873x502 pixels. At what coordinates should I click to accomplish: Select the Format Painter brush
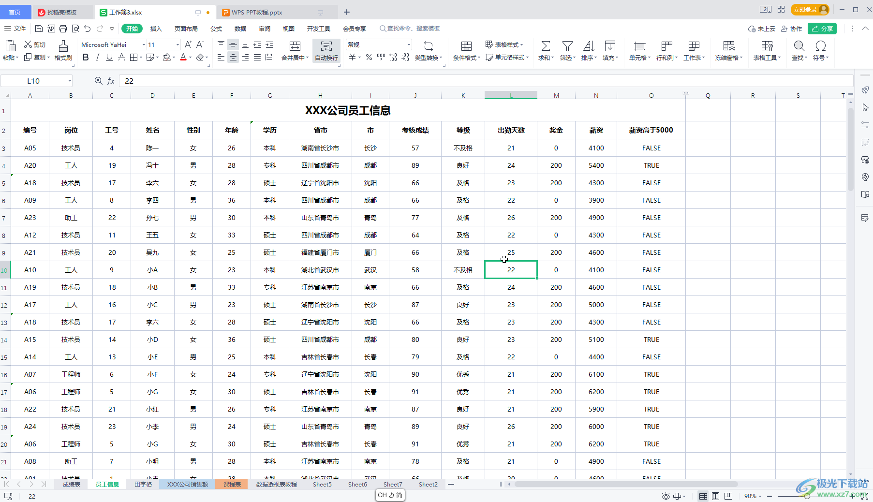[x=63, y=46]
